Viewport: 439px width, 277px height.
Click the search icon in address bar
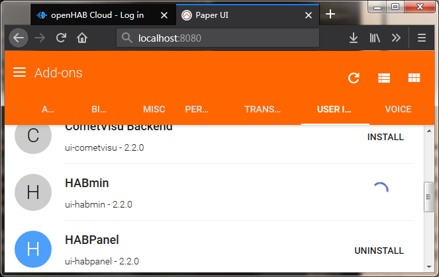coord(127,38)
